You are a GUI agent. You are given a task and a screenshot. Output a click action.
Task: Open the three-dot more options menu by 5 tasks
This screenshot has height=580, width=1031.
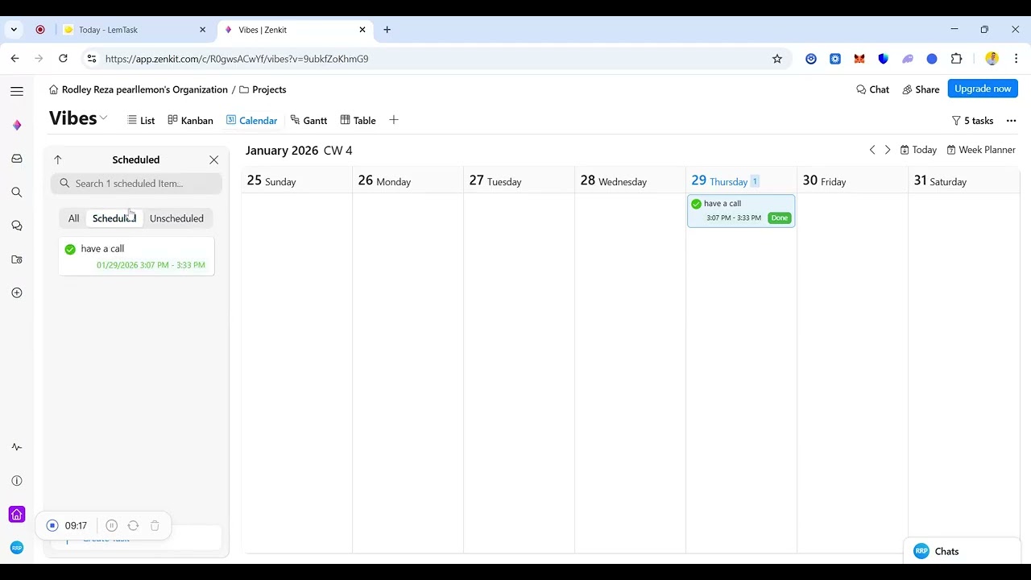1012,121
